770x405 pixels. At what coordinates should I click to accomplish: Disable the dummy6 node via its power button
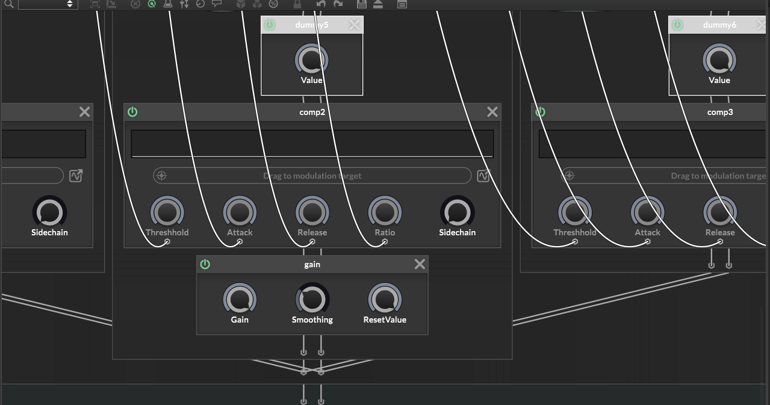(x=677, y=25)
